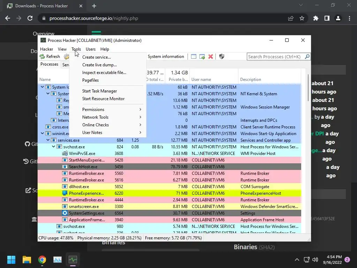Click the Chrome address bar URL
Viewport: 357px width, 268px height.
point(93,18)
